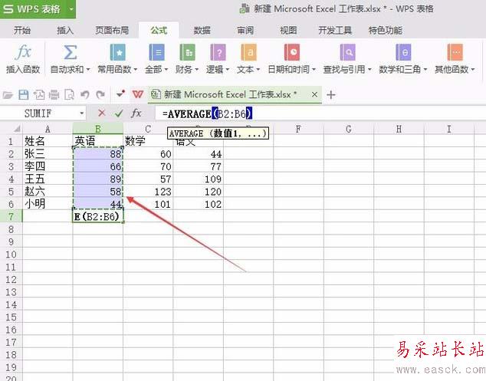
Task: Click the select-all corner triangle
Action: coord(18,129)
